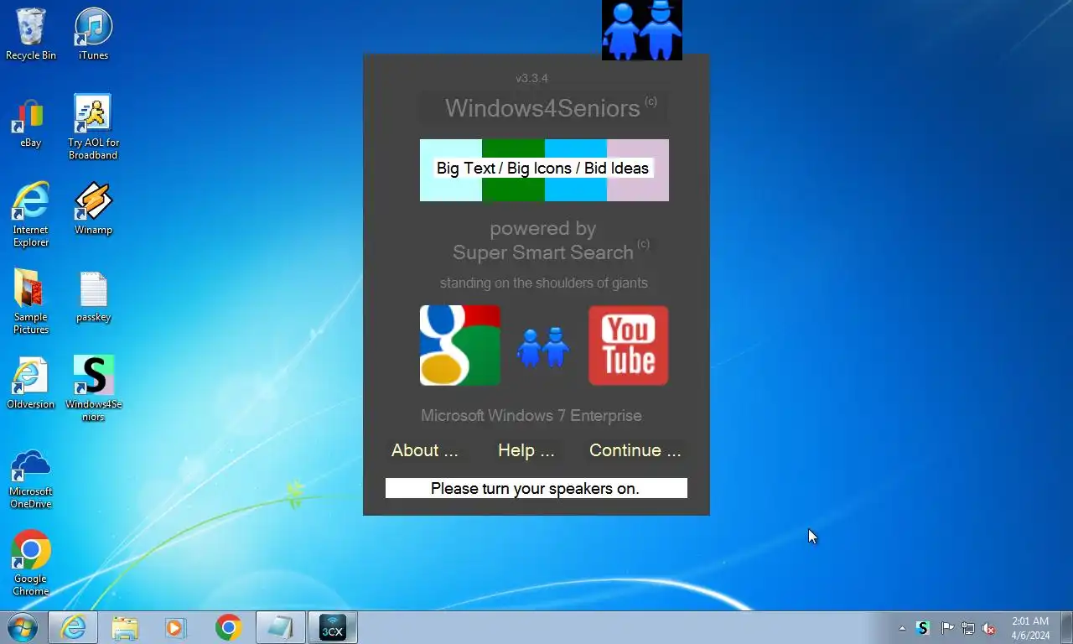
Task: Open the Windows Start menu
Action: click(x=22, y=627)
